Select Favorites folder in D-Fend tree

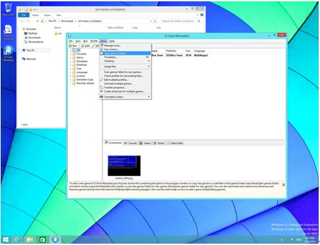tap(81, 54)
